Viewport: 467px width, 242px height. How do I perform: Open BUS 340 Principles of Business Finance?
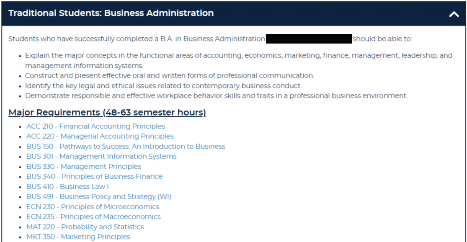coord(94,177)
